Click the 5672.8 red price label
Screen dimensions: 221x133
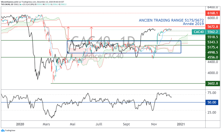tap(213, 27)
